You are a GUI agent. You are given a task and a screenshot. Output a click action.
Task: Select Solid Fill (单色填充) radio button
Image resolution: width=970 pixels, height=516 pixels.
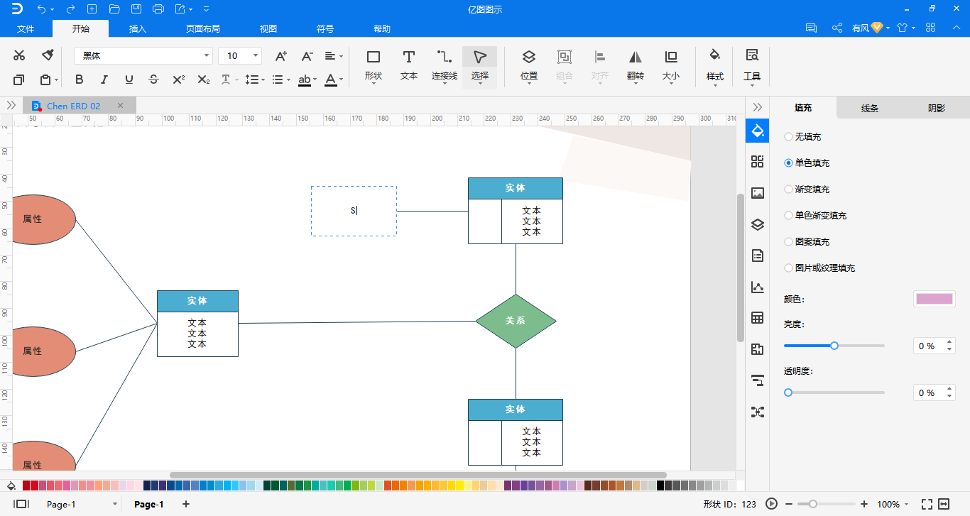point(788,163)
